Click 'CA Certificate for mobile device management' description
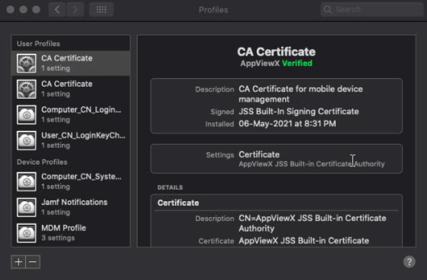This screenshot has width=427, height=280. [300, 94]
